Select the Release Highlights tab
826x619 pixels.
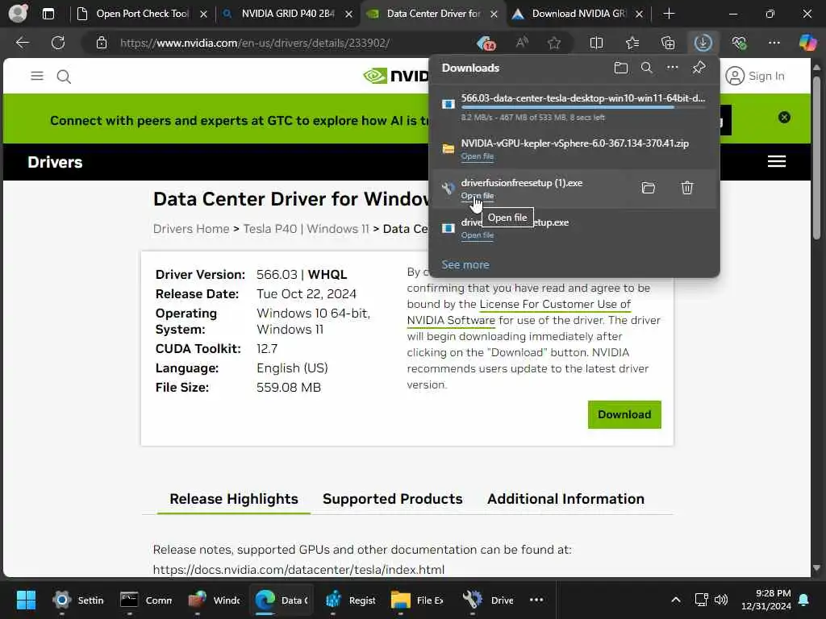coord(234,499)
